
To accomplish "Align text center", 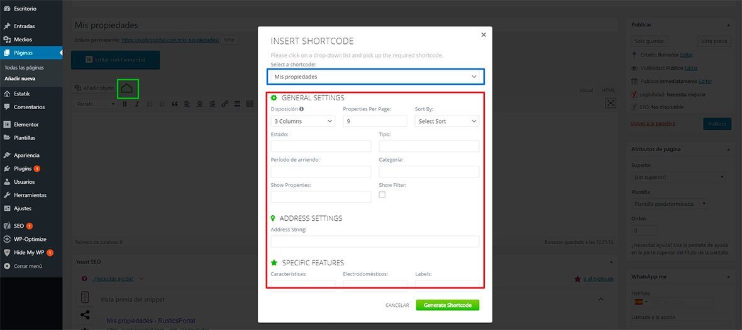I will point(200,104).
